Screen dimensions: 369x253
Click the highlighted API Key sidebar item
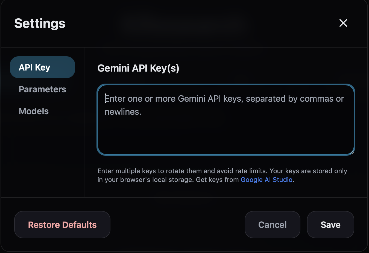pos(42,67)
